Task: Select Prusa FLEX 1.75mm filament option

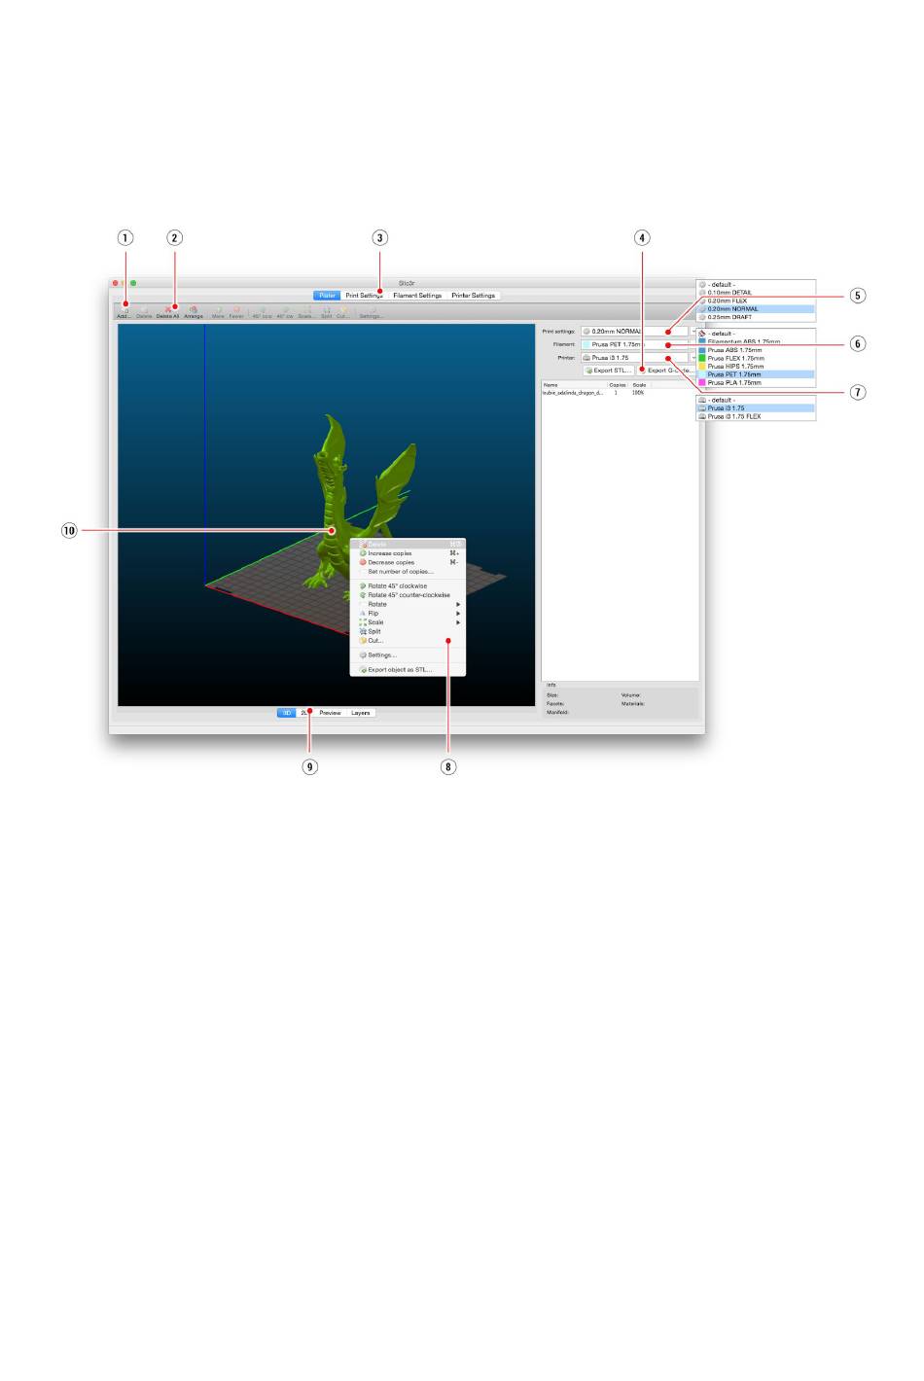Action: tap(756, 358)
